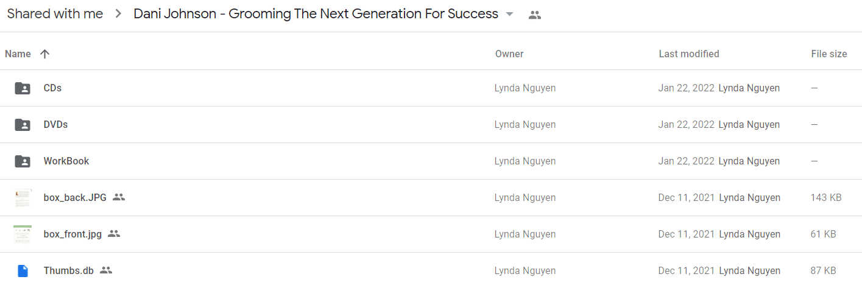Click the WorkBook shared folder icon
This screenshot has width=862, height=285.
click(x=23, y=161)
